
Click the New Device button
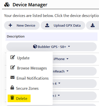coord(22,25)
